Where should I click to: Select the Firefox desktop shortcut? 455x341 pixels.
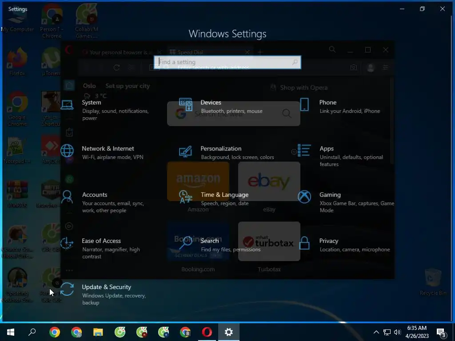pos(17,61)
